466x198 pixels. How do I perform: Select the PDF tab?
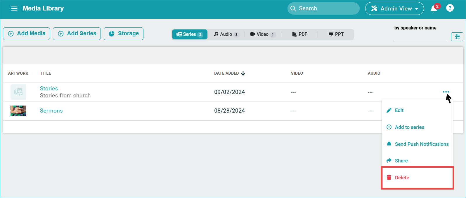click(299, 34)
